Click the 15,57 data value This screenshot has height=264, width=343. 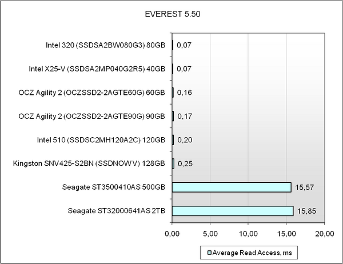click(x=305, y=187)
